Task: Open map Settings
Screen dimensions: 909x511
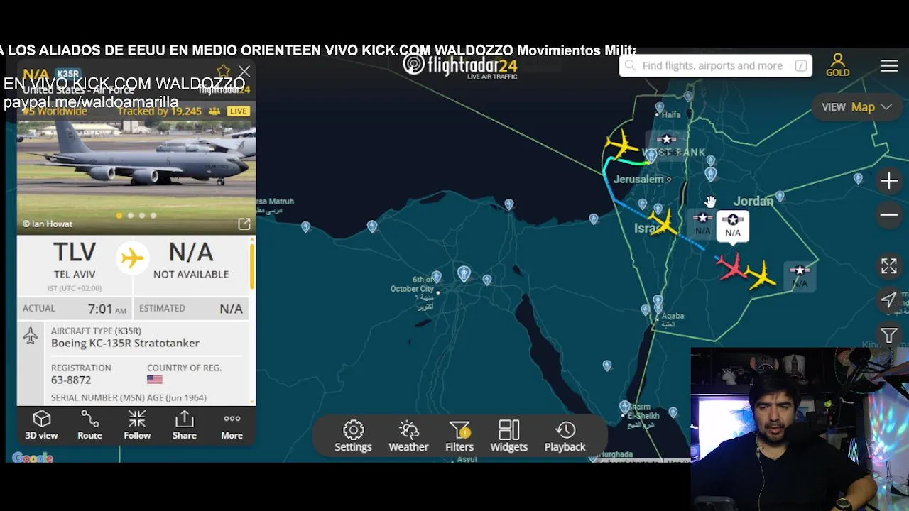Action: 353,436
